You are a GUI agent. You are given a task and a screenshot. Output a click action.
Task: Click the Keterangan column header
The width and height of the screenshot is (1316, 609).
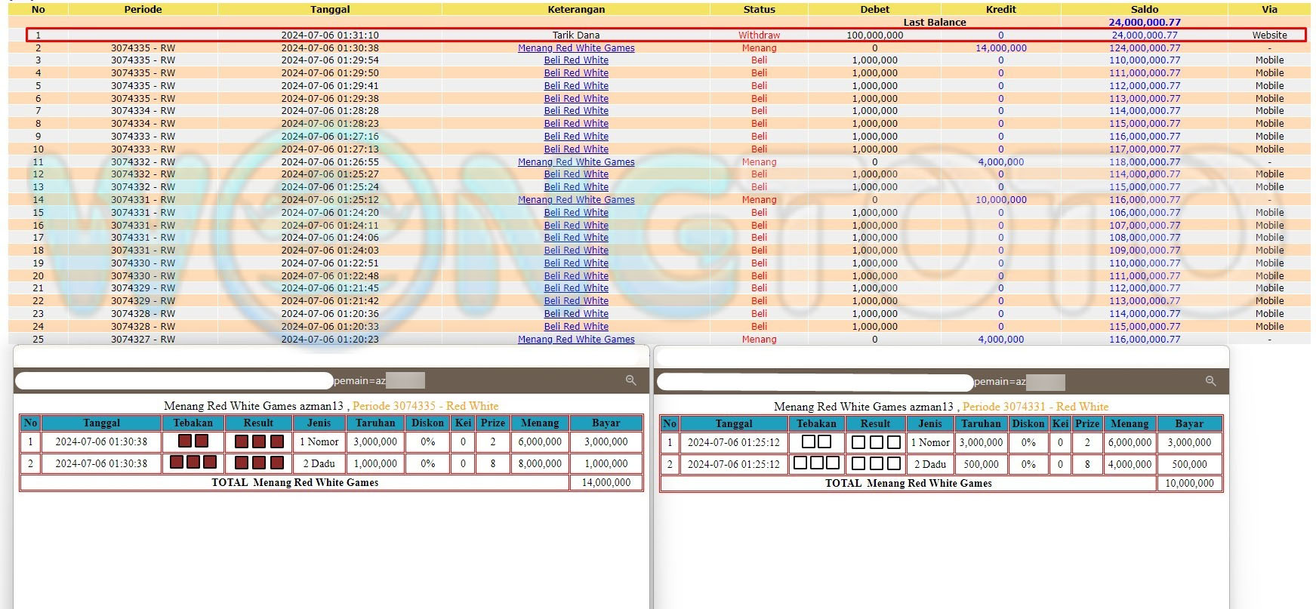pos(576,9)
